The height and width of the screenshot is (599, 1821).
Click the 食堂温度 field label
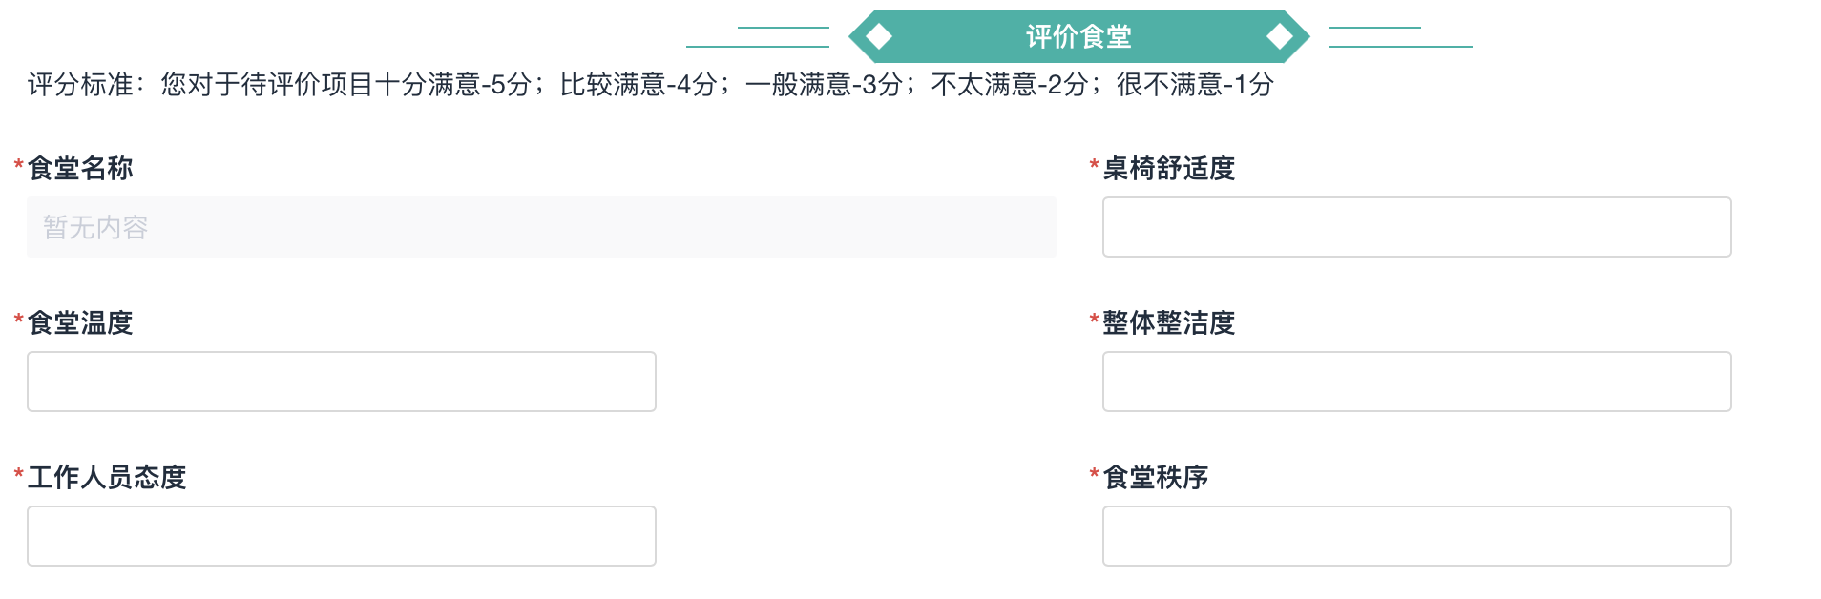(x=80, y=322)
